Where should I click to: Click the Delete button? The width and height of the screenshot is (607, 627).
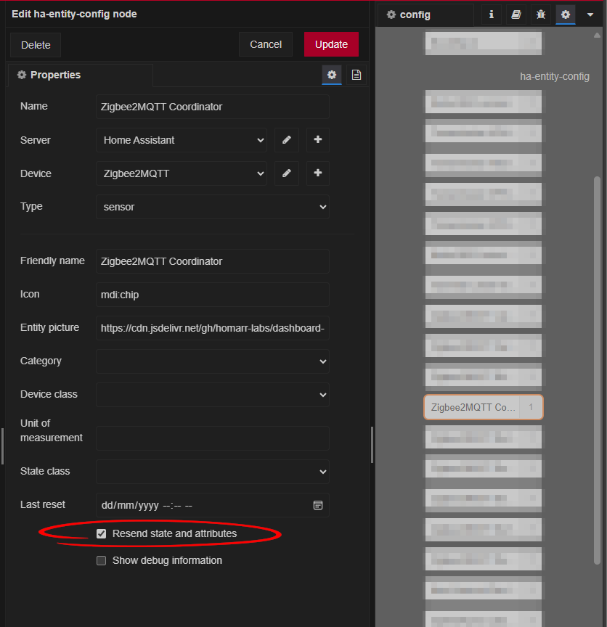pyautogui.click(x=36, y=45)
